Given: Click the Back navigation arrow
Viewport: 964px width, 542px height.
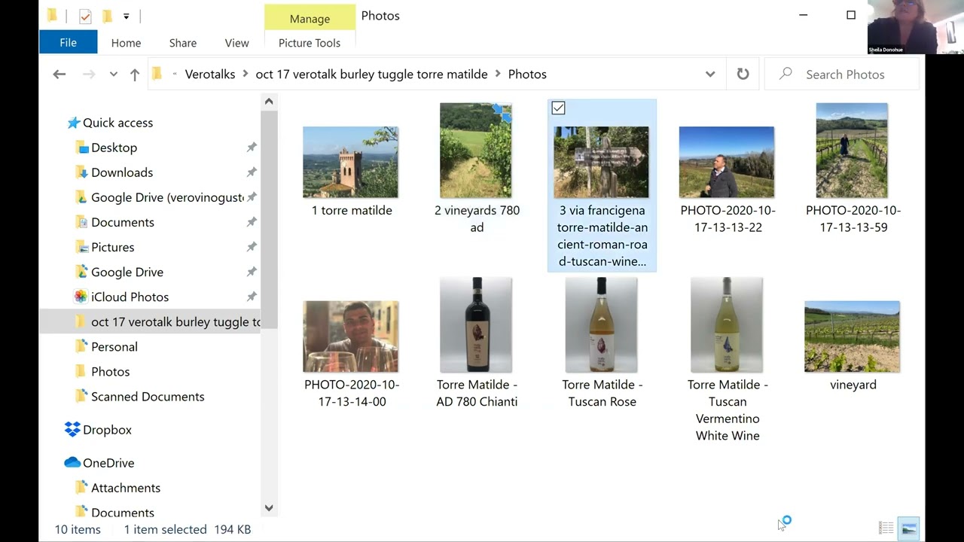Looking at the screenshot, I should point(59,74).
